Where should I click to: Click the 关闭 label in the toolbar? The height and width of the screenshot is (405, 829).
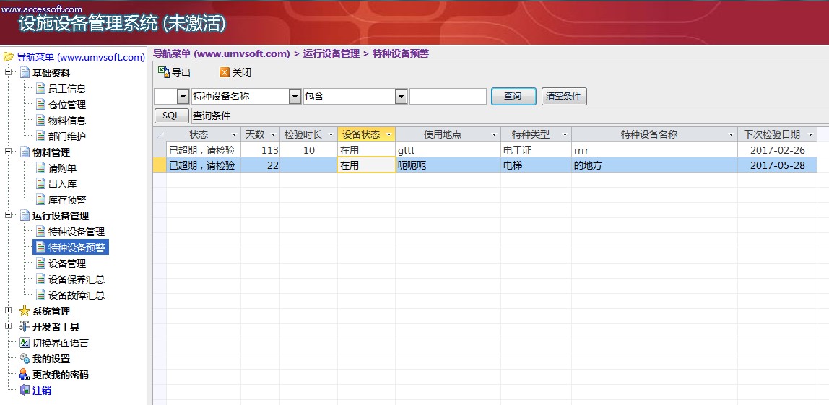click(242, 72)
